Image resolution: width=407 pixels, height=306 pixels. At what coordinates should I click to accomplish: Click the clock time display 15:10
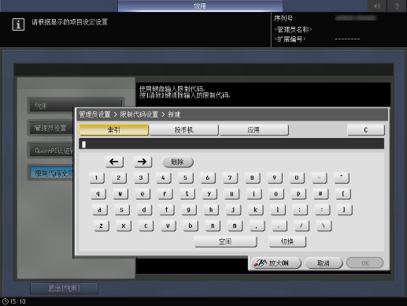point(14,301)
